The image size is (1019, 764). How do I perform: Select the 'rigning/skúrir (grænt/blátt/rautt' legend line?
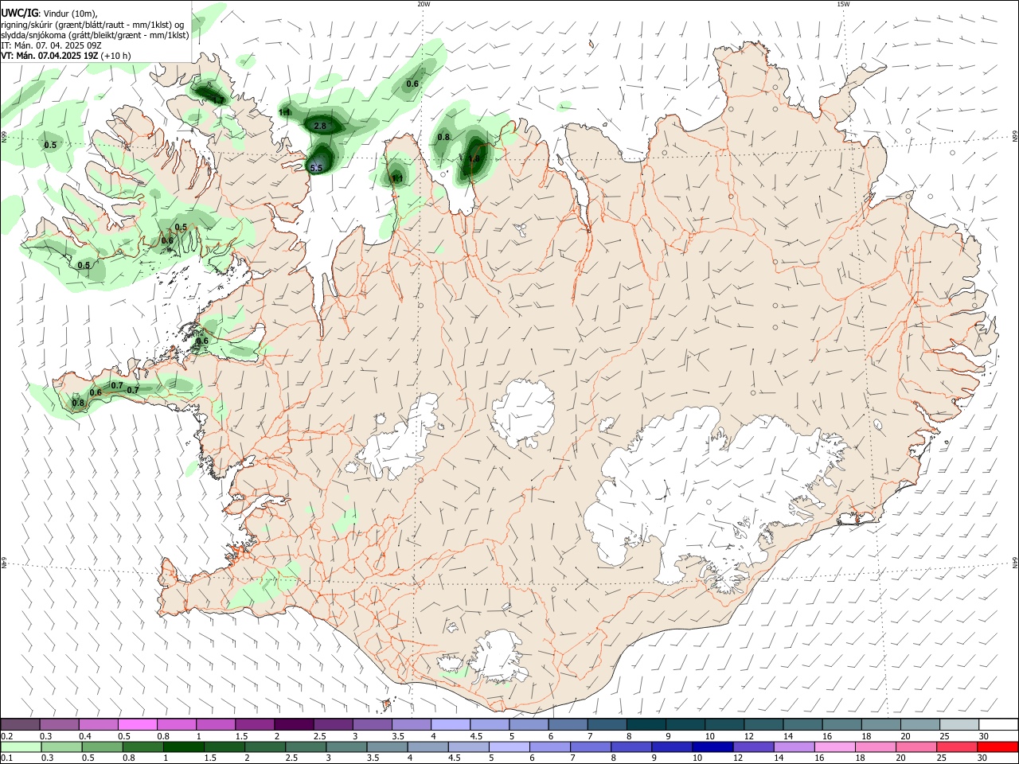(93, 24)
